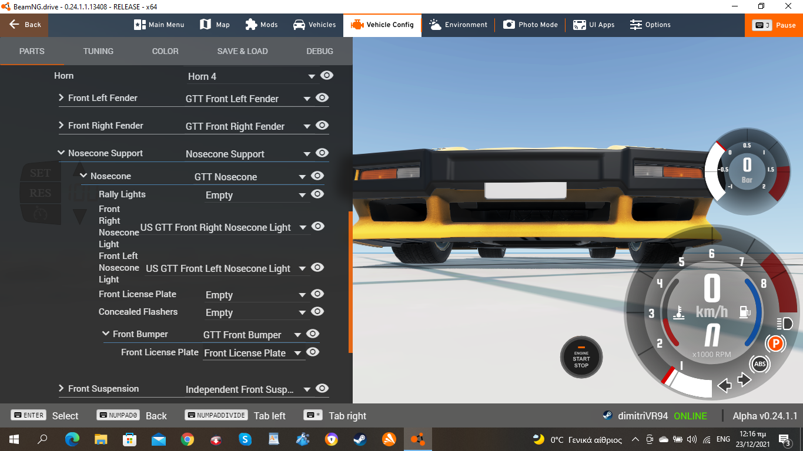803x451 pixels.
Task: Open Microsoft Edge from the taskbar
Action: 72,439
